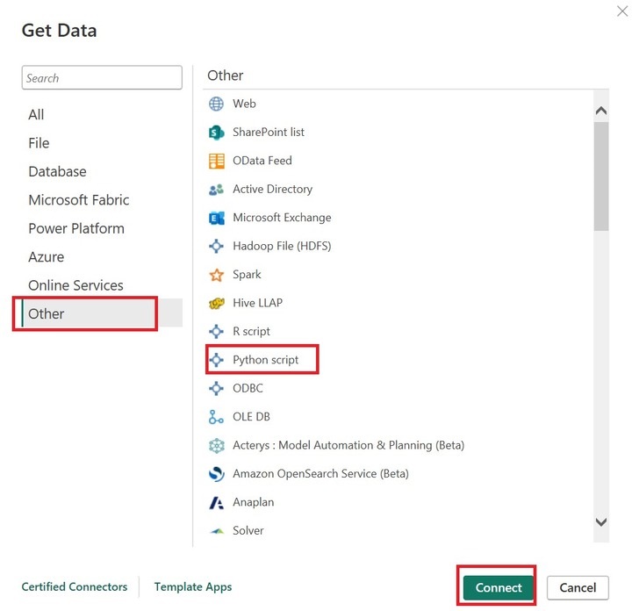Select the Spark star icon
Image resolution: width=632 pixels, height=611 pixels.
tap(217, 275)
